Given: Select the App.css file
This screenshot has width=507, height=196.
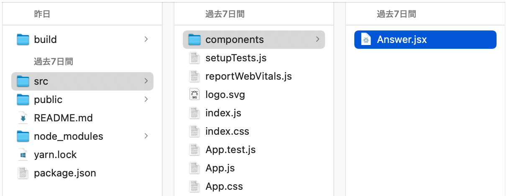Looking at the screenshot, I should pos(254,186).
